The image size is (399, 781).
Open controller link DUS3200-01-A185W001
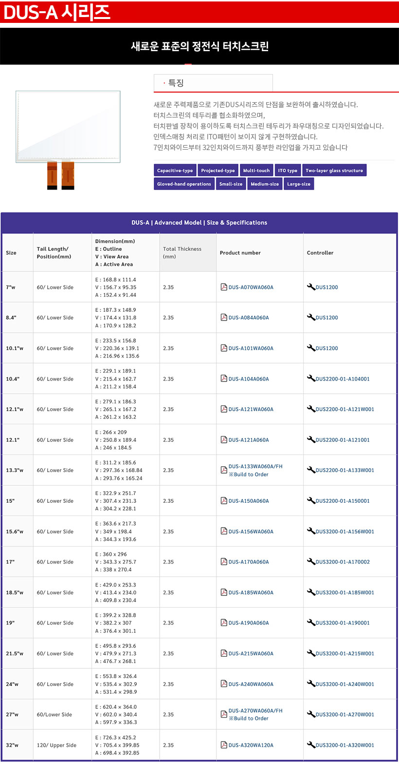tap(345, 592)
